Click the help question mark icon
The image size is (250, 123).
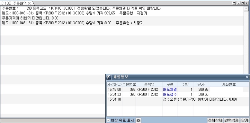[x=234, y=3]
